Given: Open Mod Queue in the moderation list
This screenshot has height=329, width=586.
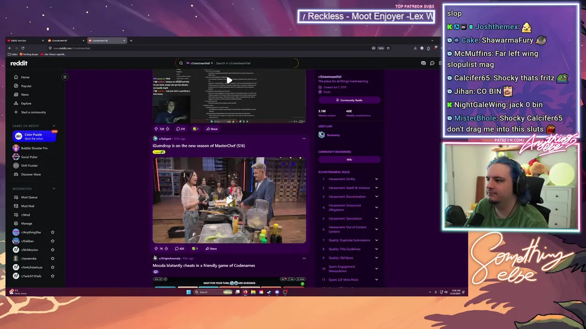Looking at the screenshot, I should (x=29, y=197).
